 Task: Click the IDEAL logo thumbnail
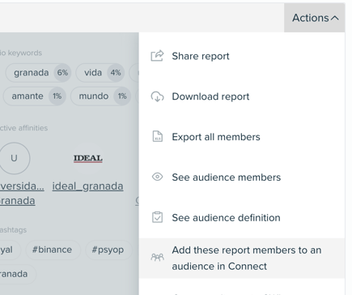click(x=88, y=158)
